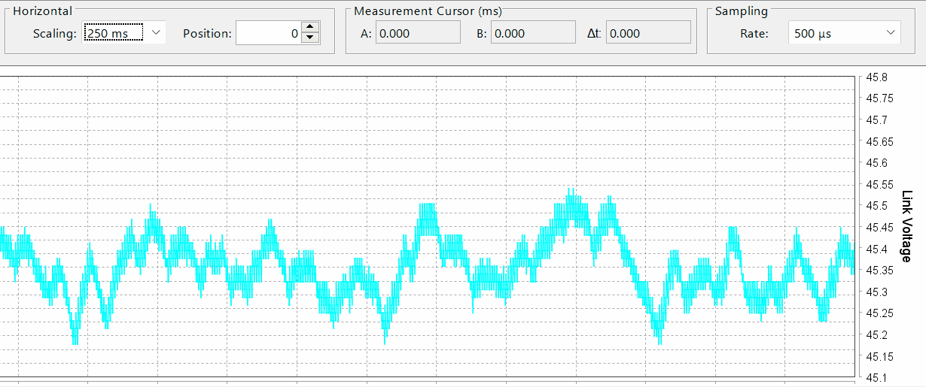Increase Position with the up stepper arrow

click(x=310, y=28)
